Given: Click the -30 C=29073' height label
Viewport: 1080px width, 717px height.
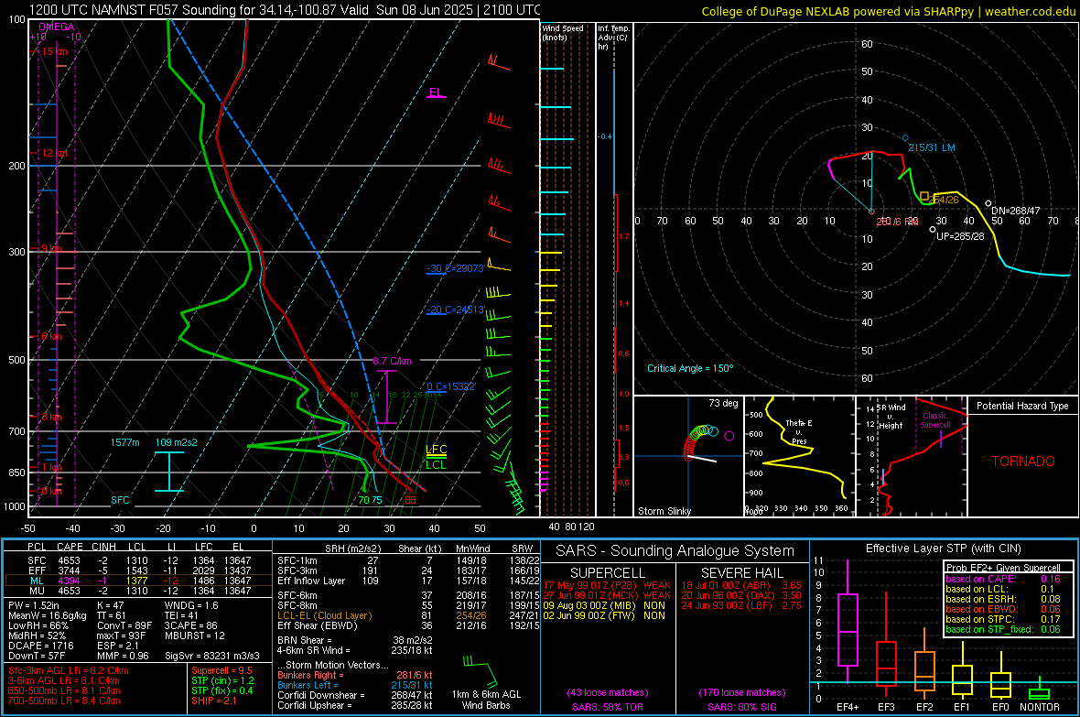Looking at the screenshot, I should click(455, 268).
